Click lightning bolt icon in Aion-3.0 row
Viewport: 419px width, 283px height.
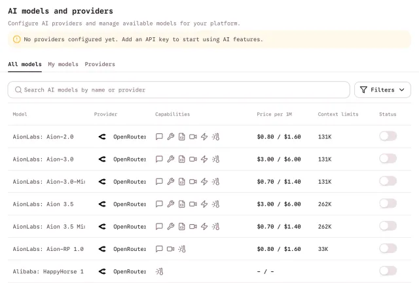[204, 159]
